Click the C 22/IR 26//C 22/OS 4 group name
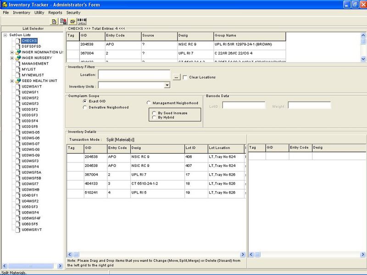The image size is (367, 275). coord(250,53)
